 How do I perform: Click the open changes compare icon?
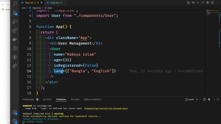click(188, 3)
